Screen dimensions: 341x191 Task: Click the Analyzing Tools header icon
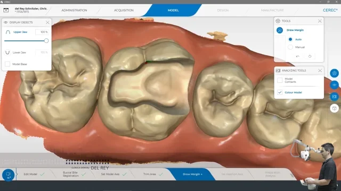coord(278,71)
